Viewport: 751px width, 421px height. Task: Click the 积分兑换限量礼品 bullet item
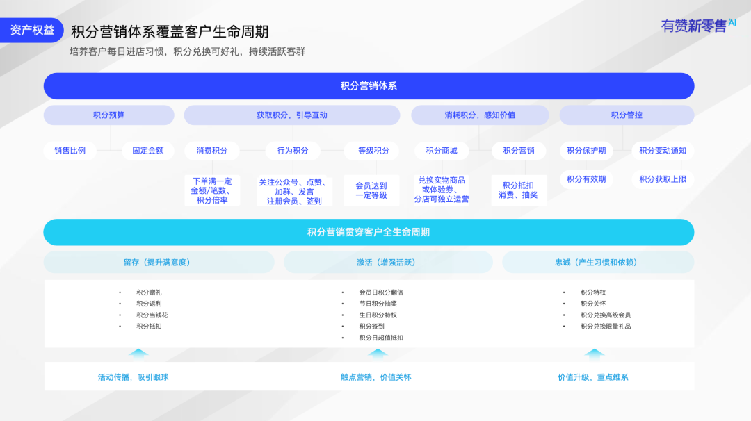click(x=606, y=327)
